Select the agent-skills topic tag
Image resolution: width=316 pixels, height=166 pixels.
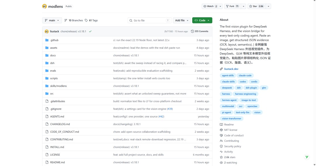coord(228,75)
